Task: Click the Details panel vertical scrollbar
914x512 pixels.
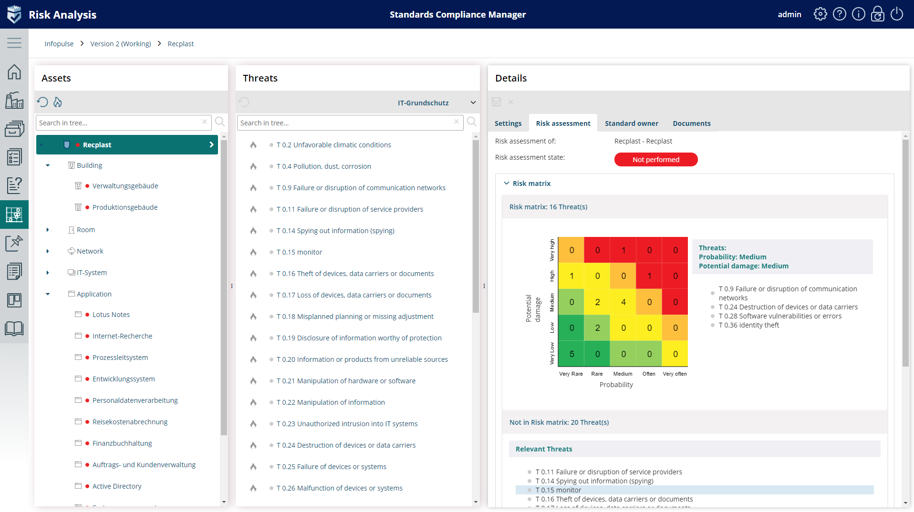Action: pyautogui.click(x=905, y=253)
